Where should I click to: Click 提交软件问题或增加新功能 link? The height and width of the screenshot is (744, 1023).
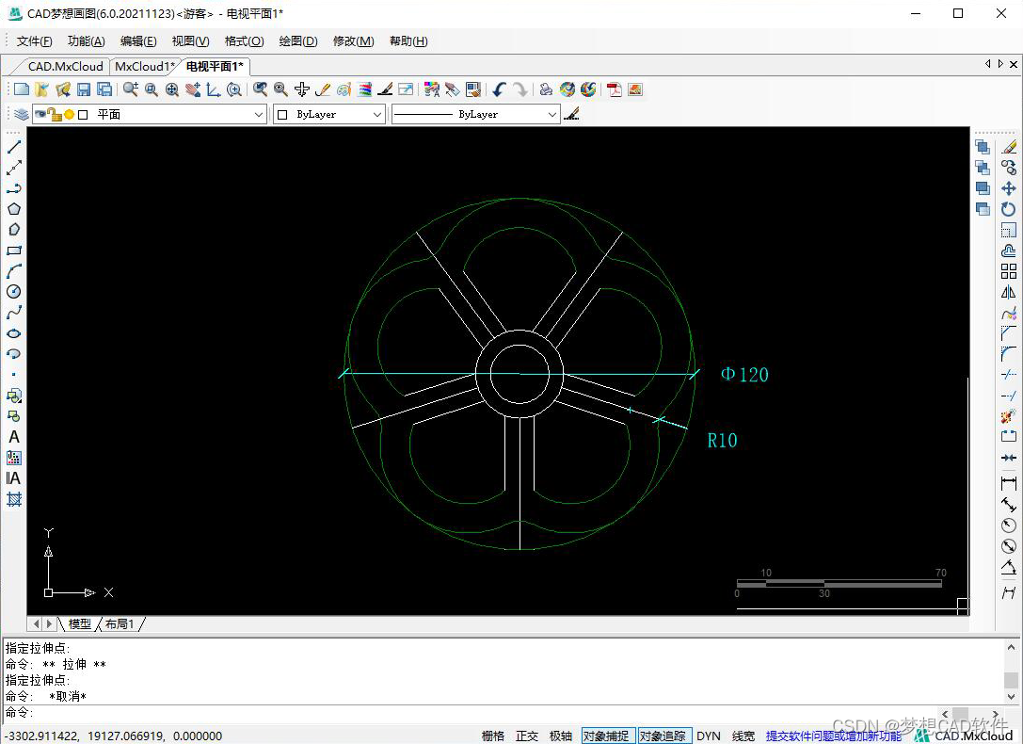tap(833, 736)
